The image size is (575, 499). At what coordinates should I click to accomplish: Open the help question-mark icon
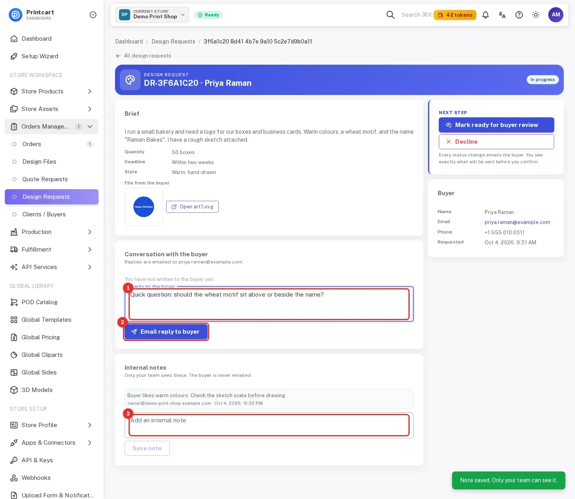(519, 15)
